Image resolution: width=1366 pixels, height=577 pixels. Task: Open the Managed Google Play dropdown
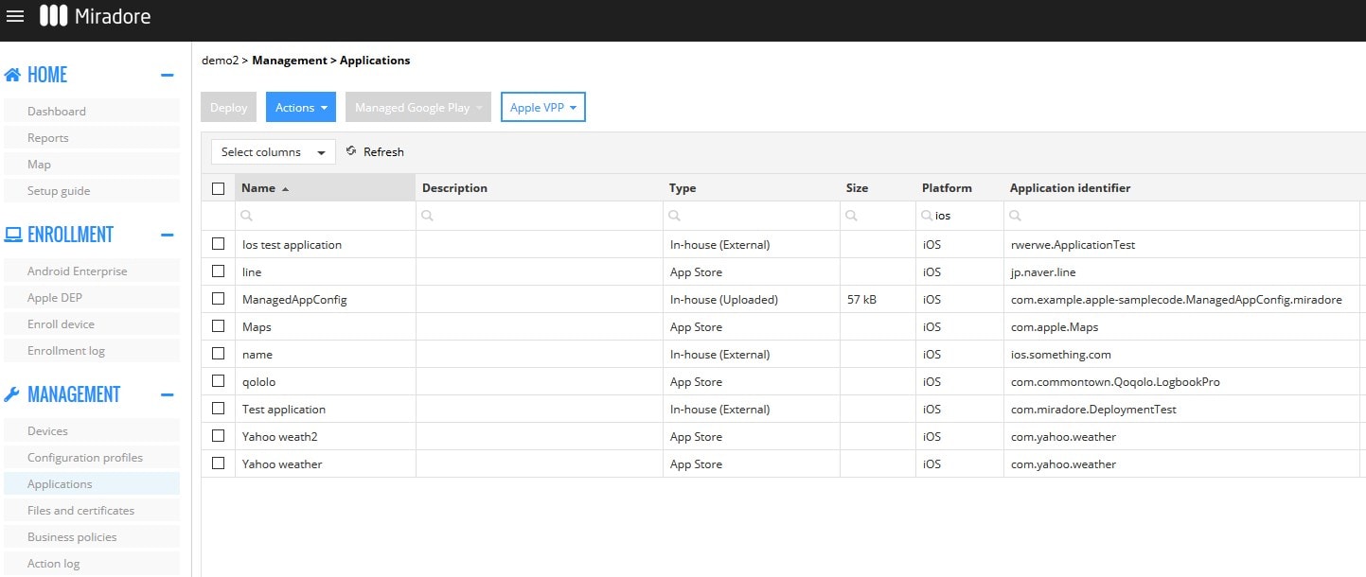[x=417, y=107]
